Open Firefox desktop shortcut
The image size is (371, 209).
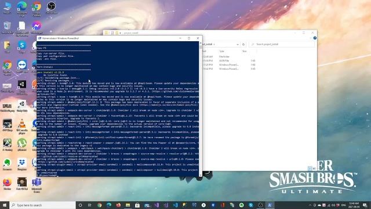[7, 183]
